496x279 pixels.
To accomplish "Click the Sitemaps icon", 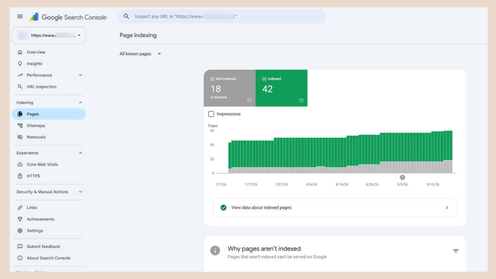I will pyautogui.click(x=20, y=126).
